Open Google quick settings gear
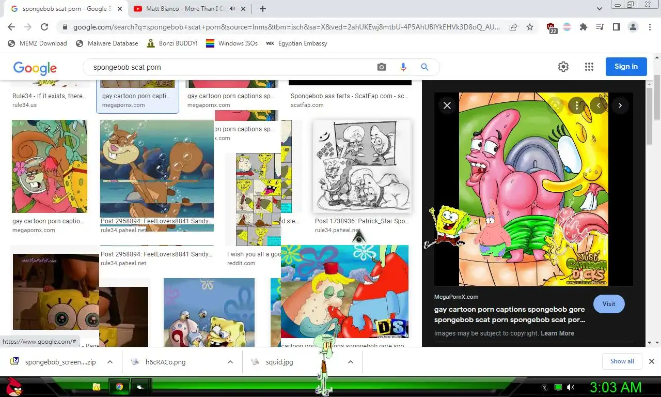Viewport: 661px width, 397px height. [x=563, y=67]
